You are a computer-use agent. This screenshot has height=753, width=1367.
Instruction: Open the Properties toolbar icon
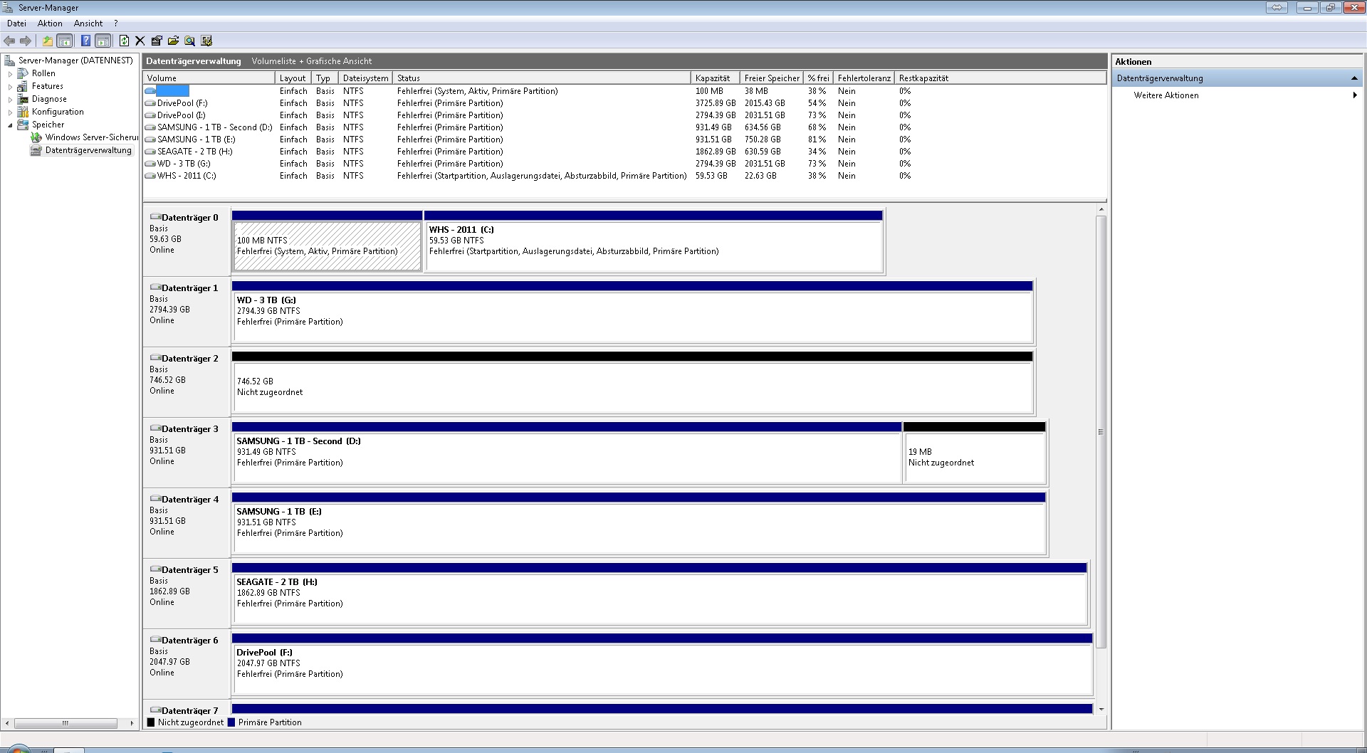(157, 41)
